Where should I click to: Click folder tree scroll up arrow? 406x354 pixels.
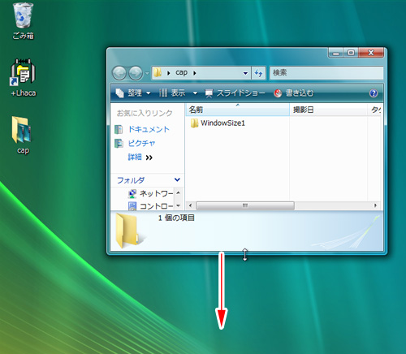tap(178, 192)
